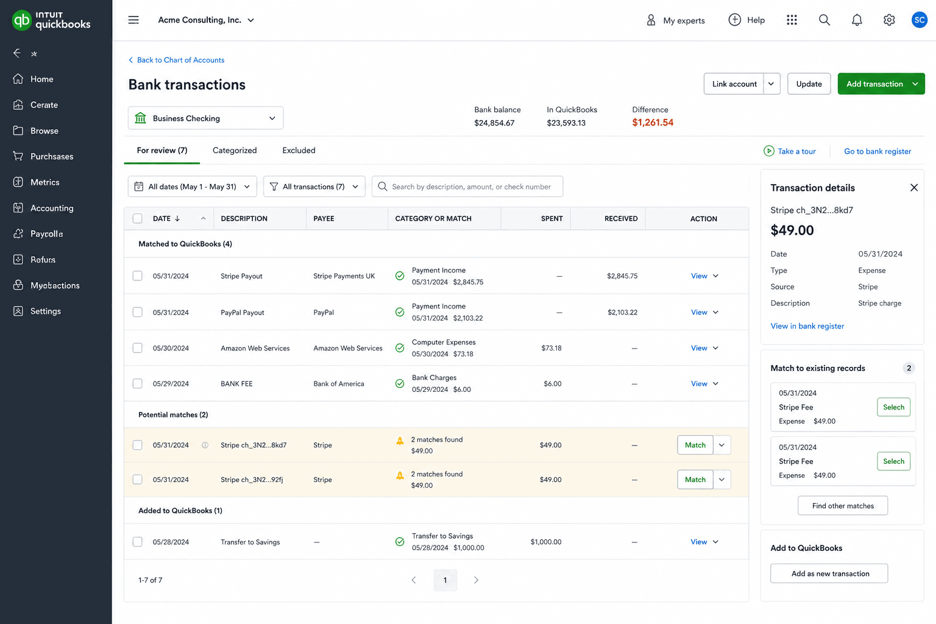Click Back to Chart of Accounts link

point(176,60)
